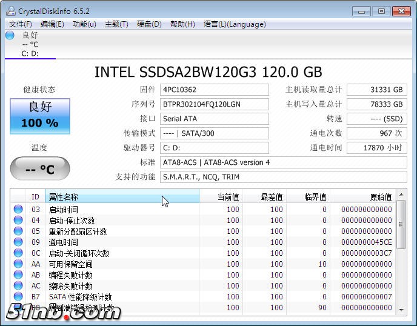Open the 帮助(H) menu
The width and height of the screenshot is (417, 326).
(182, 24)
